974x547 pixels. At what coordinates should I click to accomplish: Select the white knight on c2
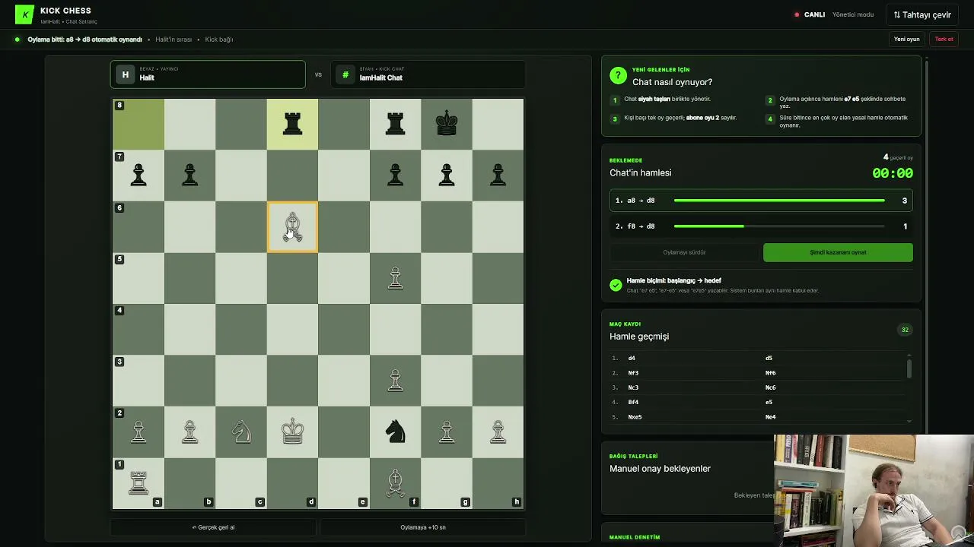[x=241, y=432]
